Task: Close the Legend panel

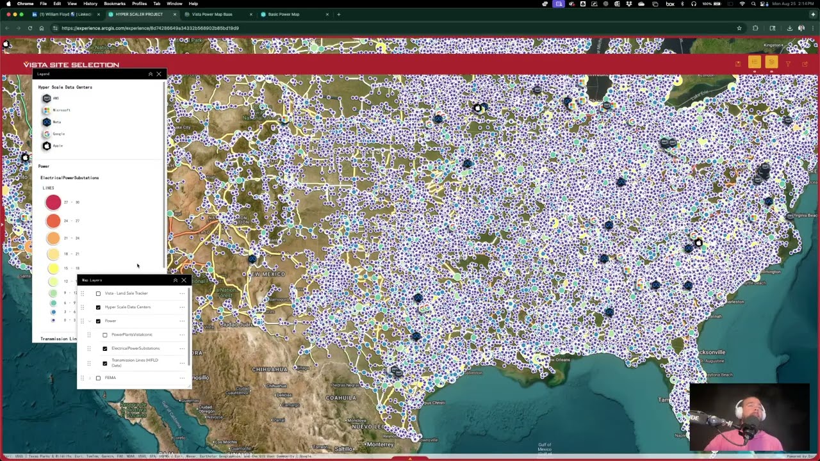Action: tap(159, 74)
